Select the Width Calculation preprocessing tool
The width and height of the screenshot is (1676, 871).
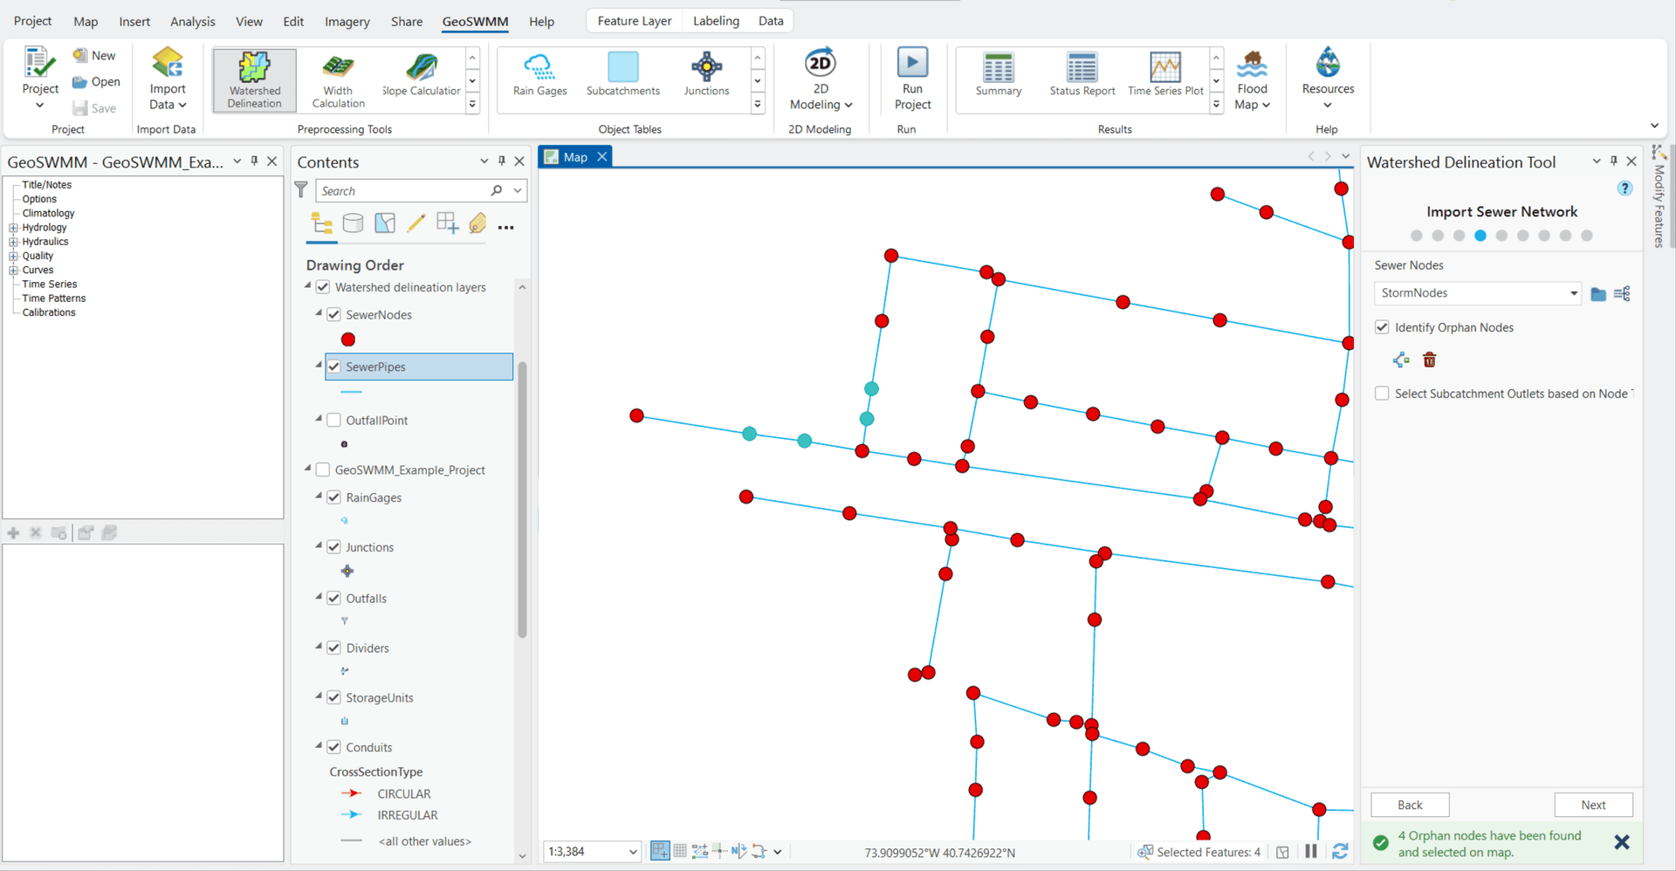[x=337, y=79]
